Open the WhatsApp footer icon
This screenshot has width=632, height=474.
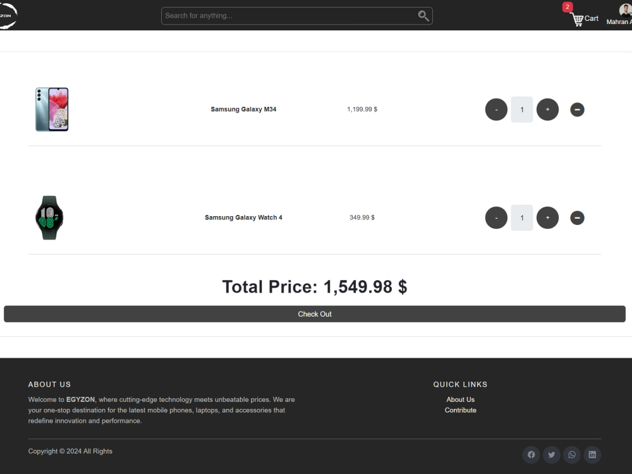572,454
